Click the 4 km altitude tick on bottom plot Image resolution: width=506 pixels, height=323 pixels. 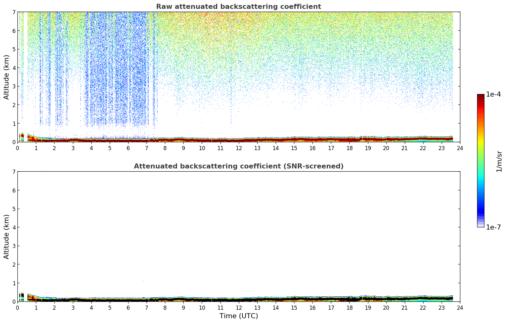click(13, 227)
